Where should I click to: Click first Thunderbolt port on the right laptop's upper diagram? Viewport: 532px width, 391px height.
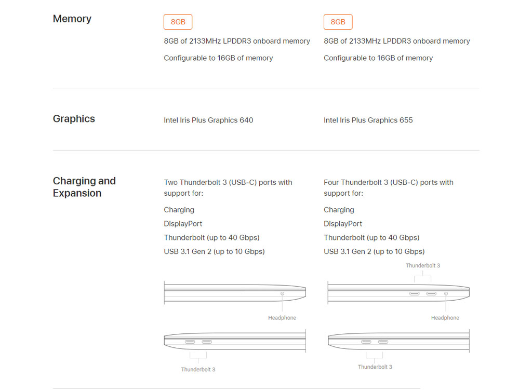[414, 294]
